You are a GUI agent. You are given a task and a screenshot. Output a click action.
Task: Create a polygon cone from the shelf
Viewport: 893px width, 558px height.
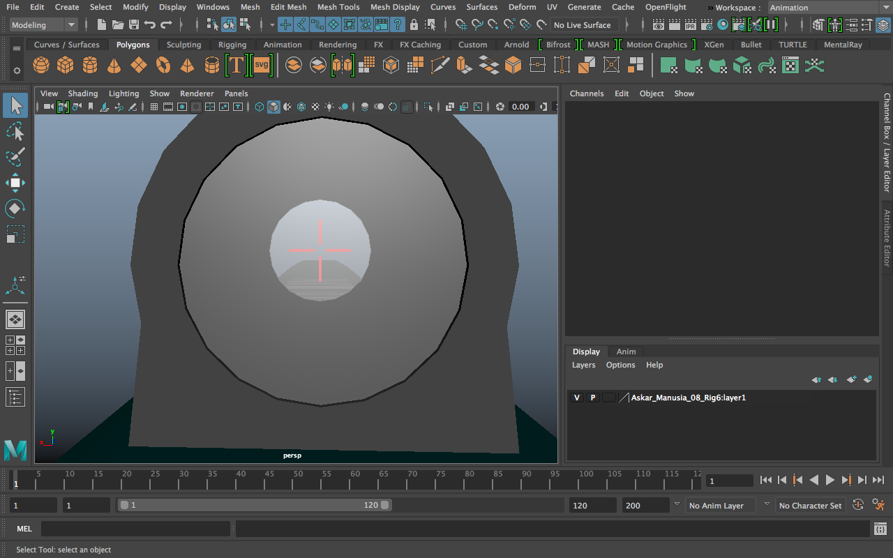[x=114, y=66]
